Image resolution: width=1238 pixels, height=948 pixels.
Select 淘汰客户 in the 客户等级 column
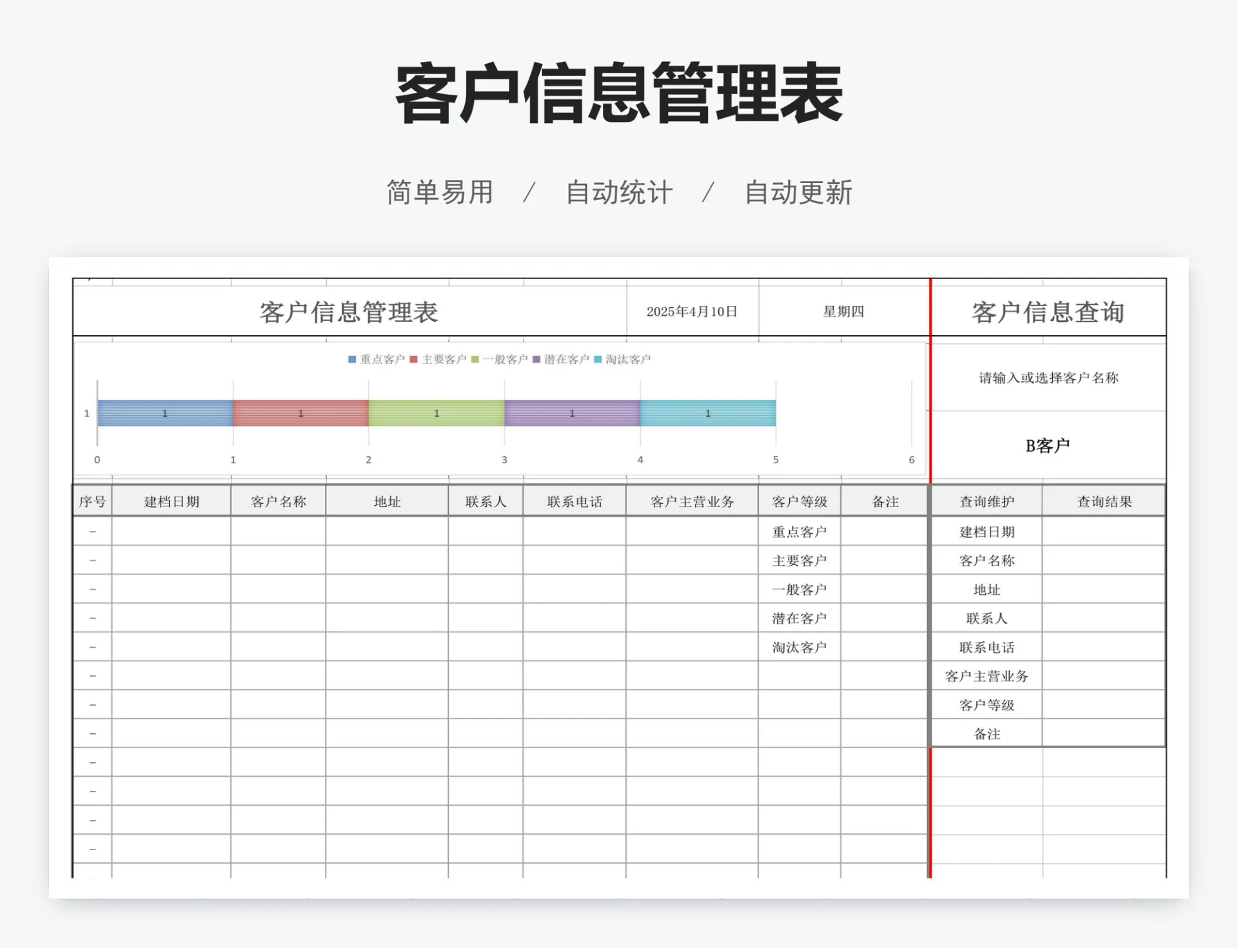tap(800, 646)
